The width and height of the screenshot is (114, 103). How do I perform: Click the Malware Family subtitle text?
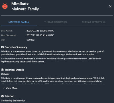tap(25, 9)
